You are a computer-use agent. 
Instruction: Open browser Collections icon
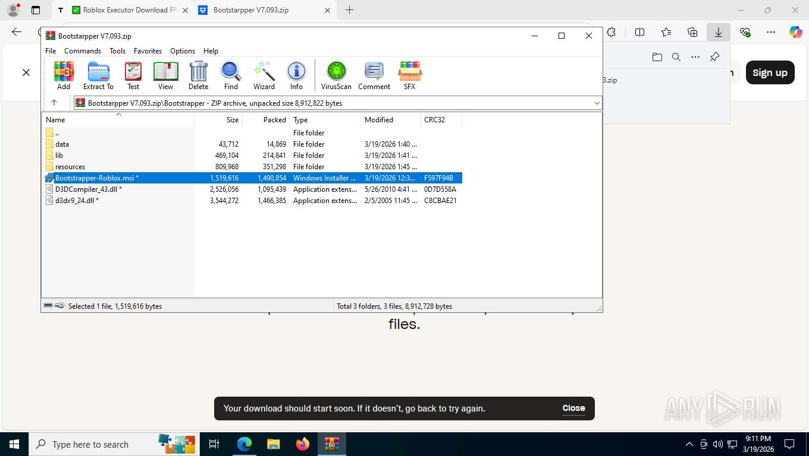click(692, 32)
